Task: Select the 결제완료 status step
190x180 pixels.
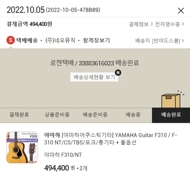Action: pos(19,115)
